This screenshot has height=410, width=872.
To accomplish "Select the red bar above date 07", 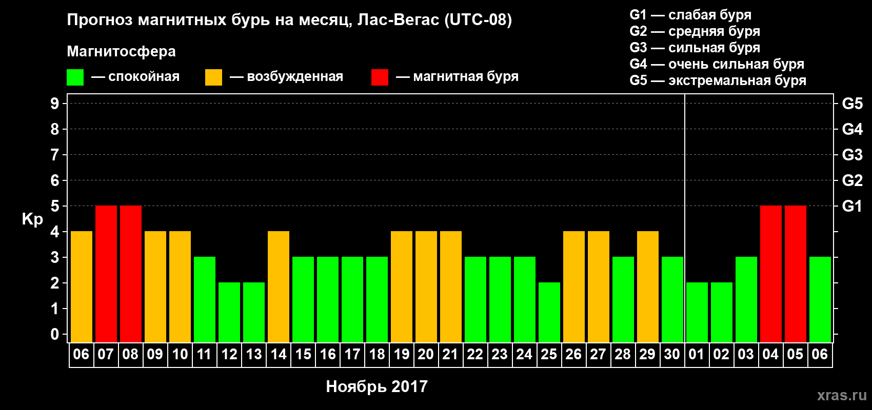I will click(x=106, y=274).
